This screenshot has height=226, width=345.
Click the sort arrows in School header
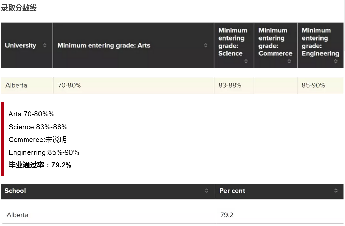pyautogui.click(x=206, y=191)
